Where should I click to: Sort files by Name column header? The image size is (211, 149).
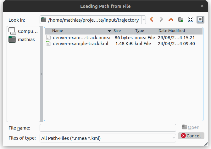pyautogui.click(x=79, y=31)
